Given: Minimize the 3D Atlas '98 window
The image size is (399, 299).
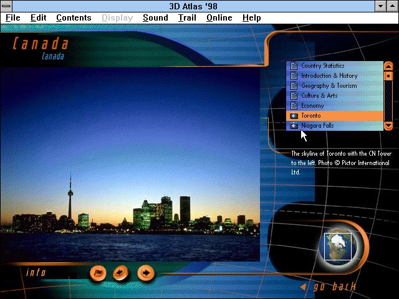Looking at the screenshot, I should 381,6.
